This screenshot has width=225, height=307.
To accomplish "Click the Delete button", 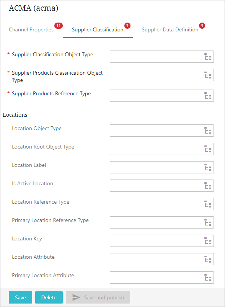I will 49,297.
